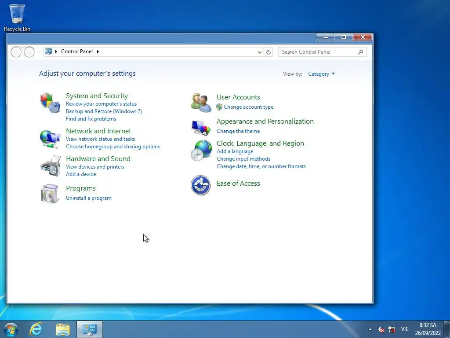Click the VIE input language indicator
This screenshot has height=338, width=450.
click(405, 329)
